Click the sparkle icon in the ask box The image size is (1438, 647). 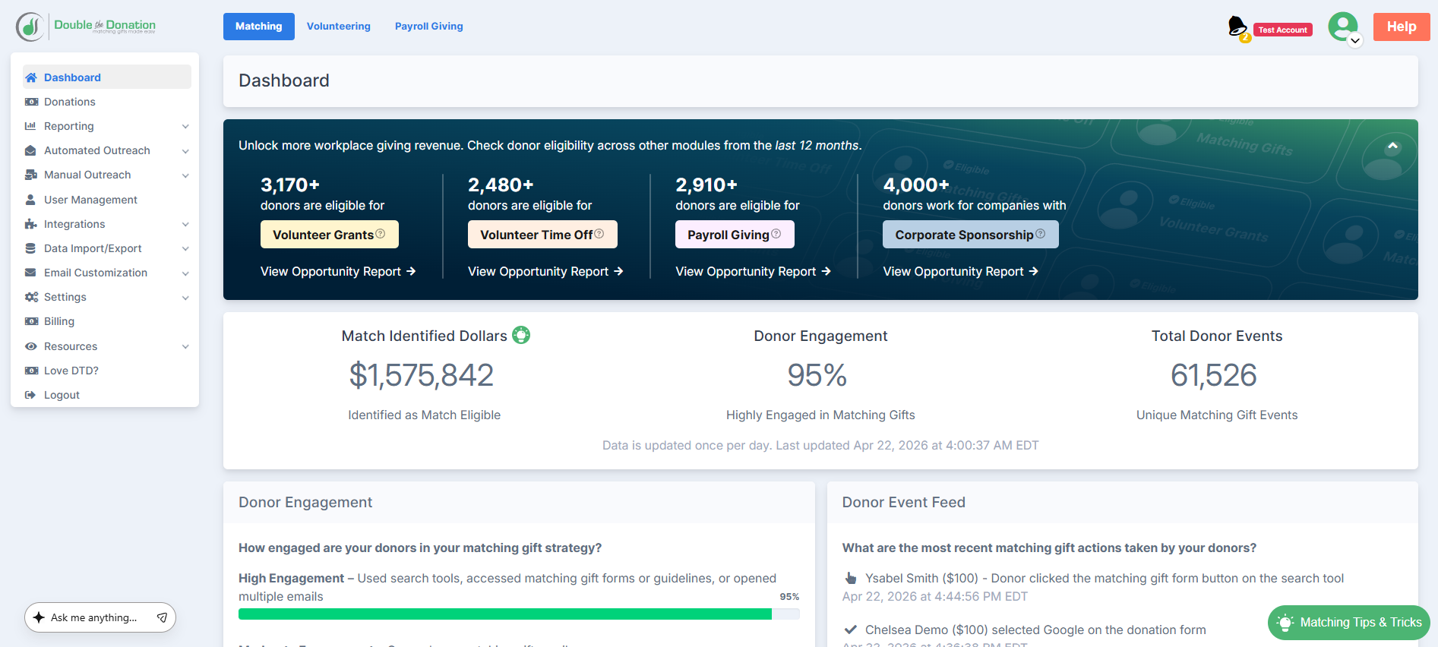coord(39,617)
